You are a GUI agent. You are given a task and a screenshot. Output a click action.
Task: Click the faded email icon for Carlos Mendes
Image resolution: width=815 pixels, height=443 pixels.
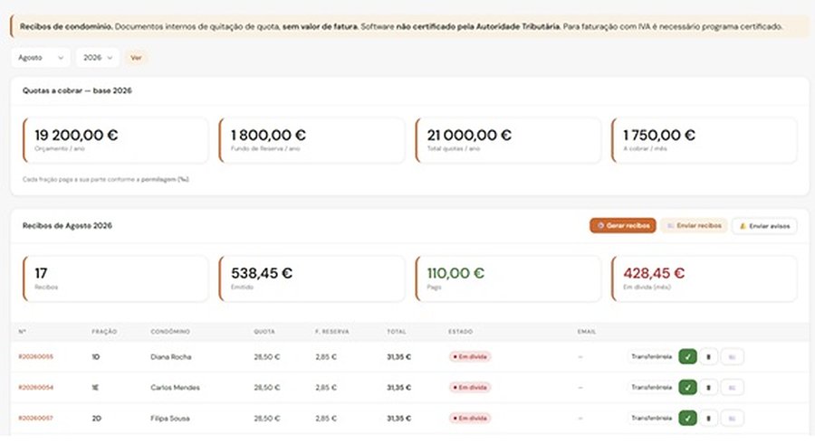[x=733, y=388]
